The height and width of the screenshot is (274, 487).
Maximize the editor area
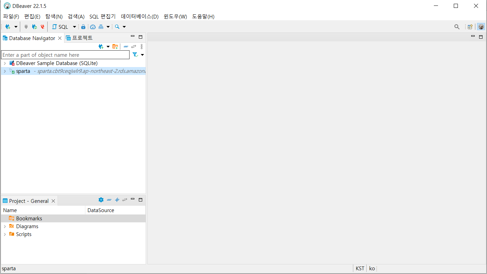481,37
